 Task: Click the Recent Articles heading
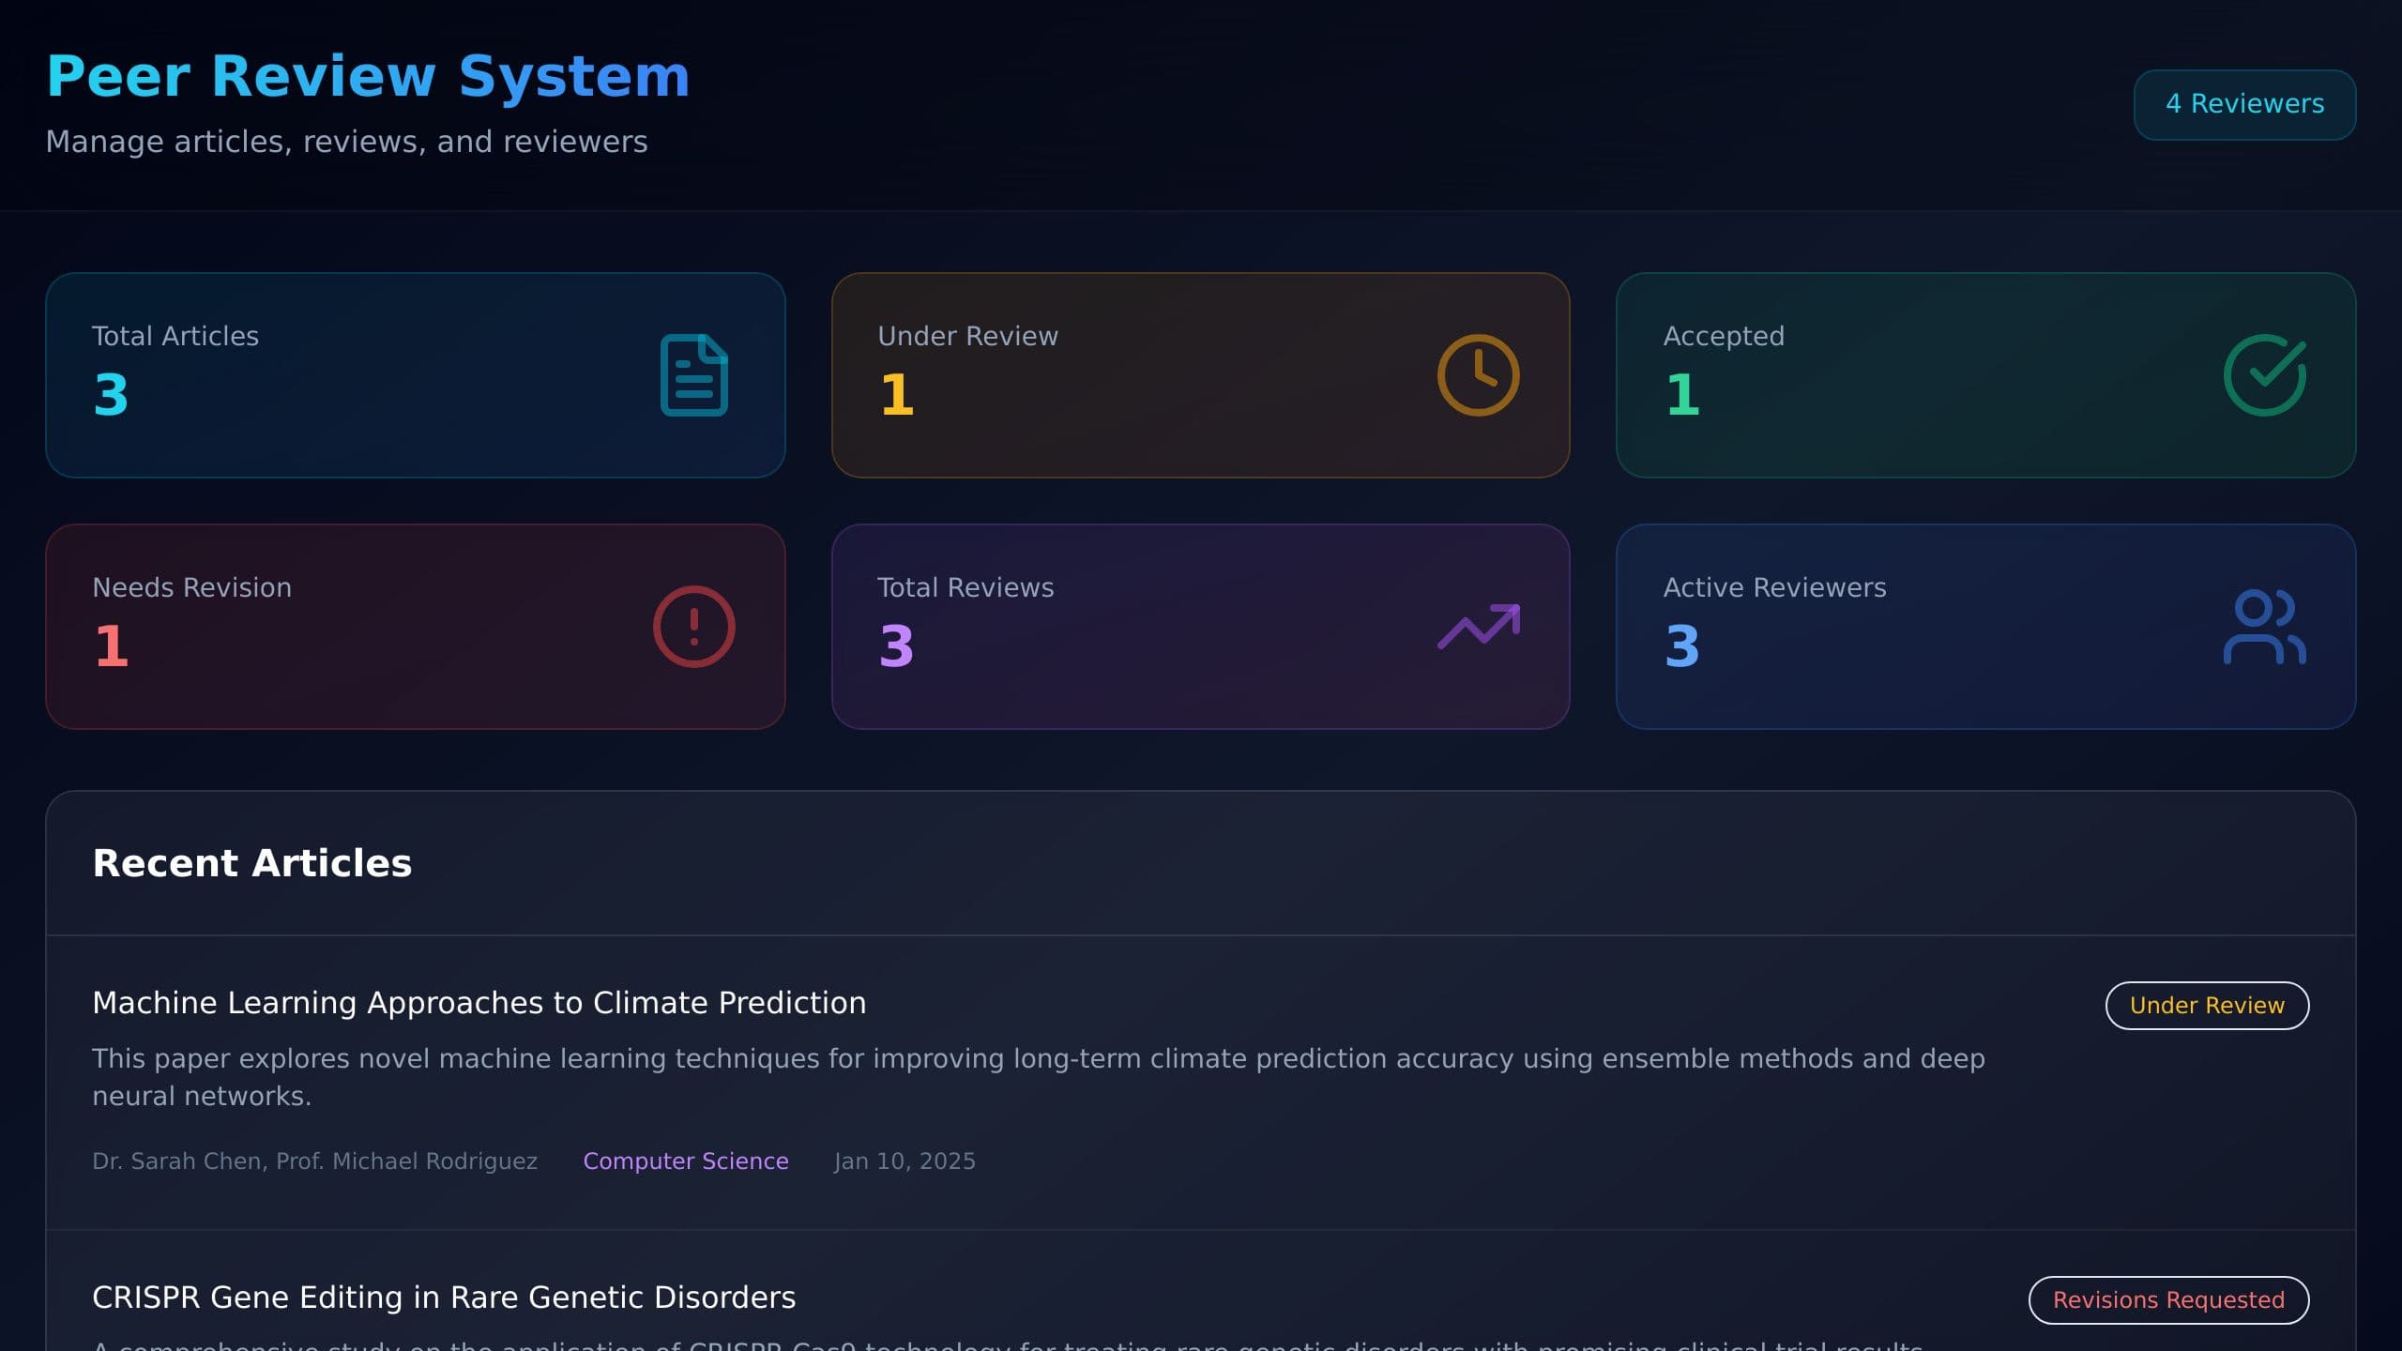251,863
